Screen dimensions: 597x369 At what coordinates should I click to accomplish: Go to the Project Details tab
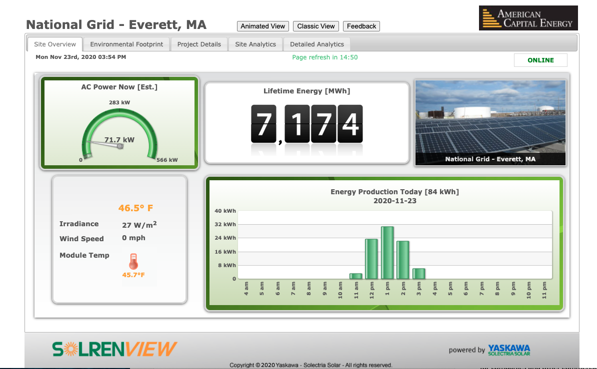click(199, 44)
